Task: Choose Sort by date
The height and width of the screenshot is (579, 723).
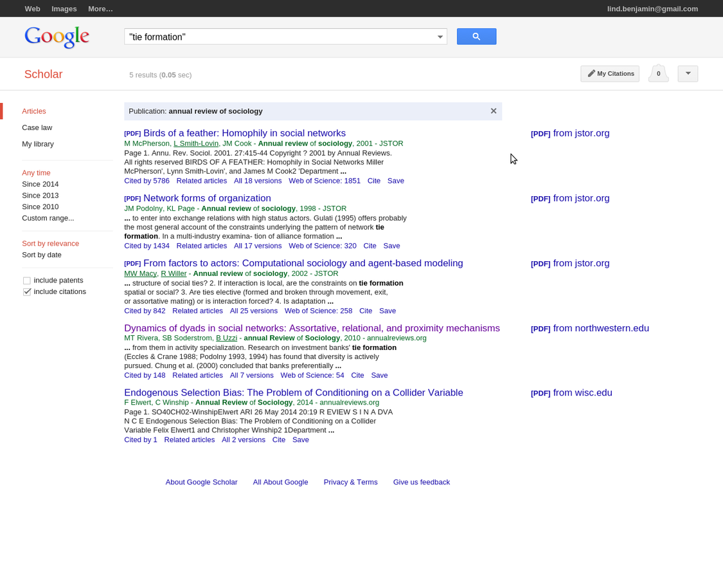Action: 42,255
